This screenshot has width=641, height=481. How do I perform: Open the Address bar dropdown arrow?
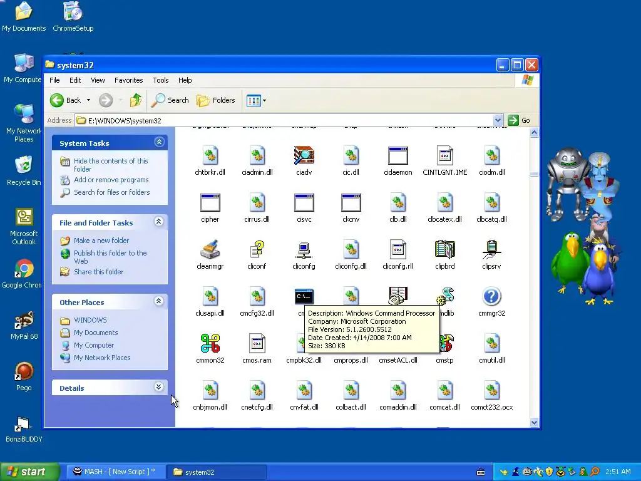click(x=498, y=120)
